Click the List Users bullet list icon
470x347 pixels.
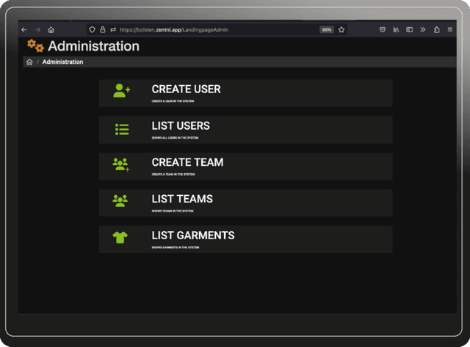(x=121, y=129)
